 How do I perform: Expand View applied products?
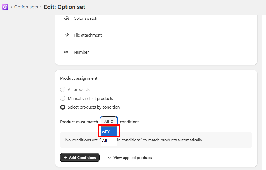[130, 158]
